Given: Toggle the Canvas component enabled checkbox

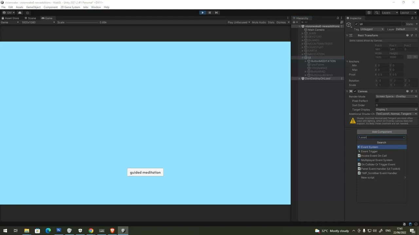Looking at the screenshot, I should pyautogui.click(x=355, y=91).
